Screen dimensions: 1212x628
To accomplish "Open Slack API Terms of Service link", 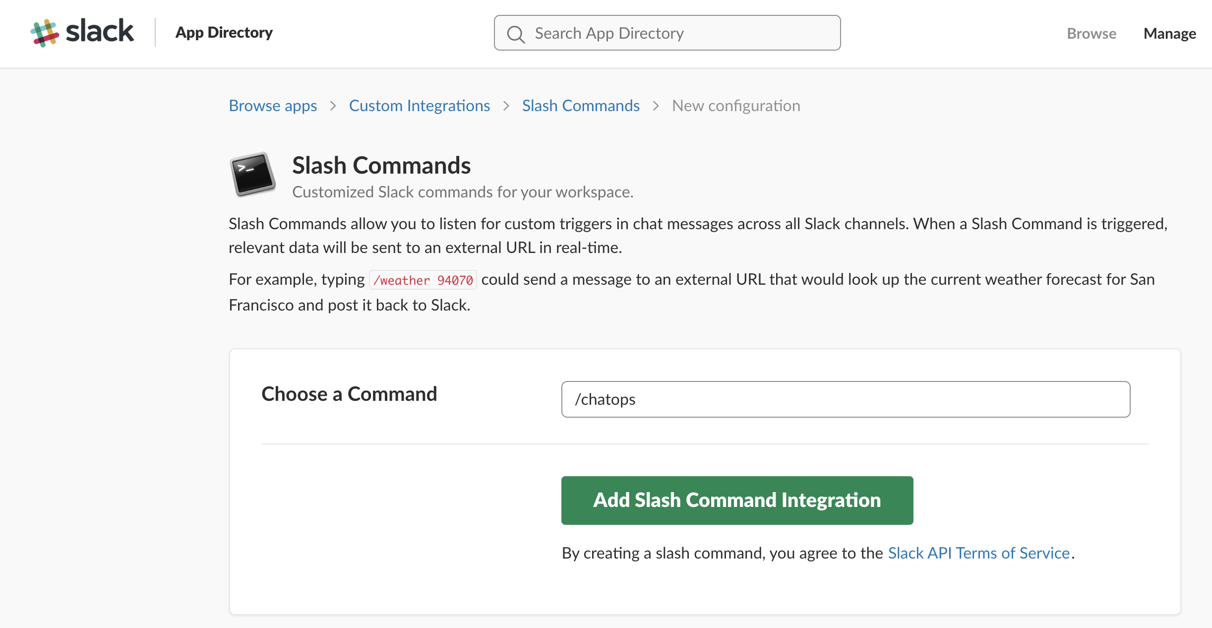I will pos(978,553).
